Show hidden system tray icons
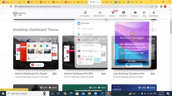Image resolution: width=172 pixels, height=96 pixels. [139, 94]
